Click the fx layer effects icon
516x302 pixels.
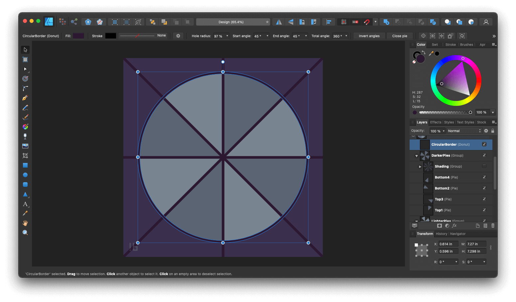tap(454, 225)
